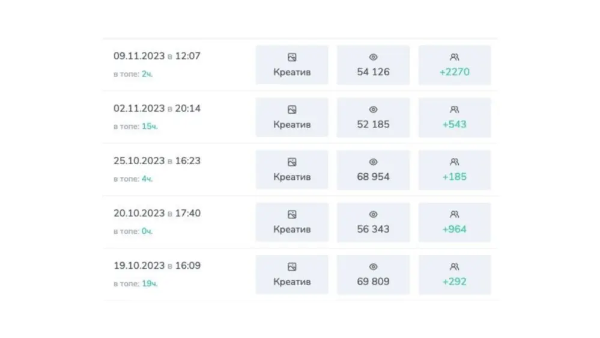Click the subscribers icon above +2270
The height and width of the screenshot is (338, 600).
[x=454, y=58]
